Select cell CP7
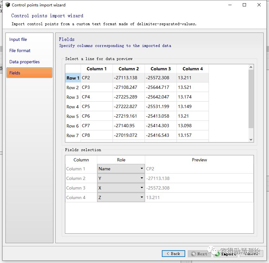 pos(97,126)
